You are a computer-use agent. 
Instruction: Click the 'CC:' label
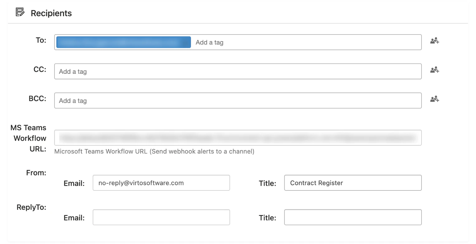point(40,69)
